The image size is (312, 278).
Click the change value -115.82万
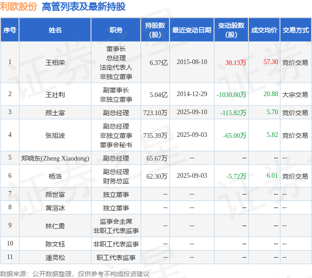click(233, 113)
